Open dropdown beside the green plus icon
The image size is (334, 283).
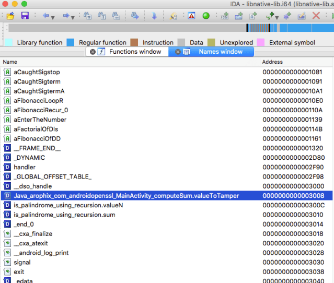(278, 16)
